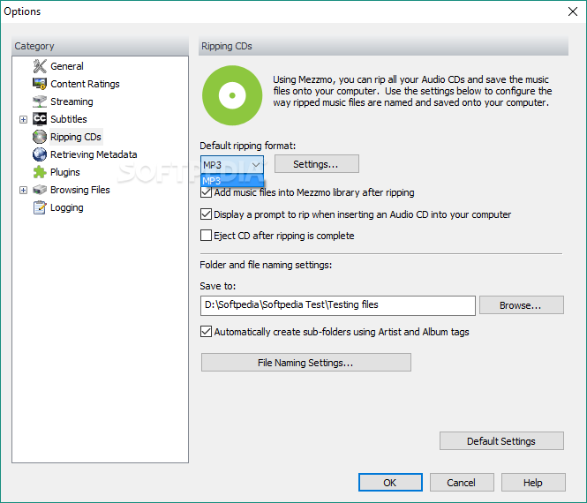This screenshot has width=587, height=503.
Task: Click the Browse button for save folder
Action: click(x=522, y=305)
